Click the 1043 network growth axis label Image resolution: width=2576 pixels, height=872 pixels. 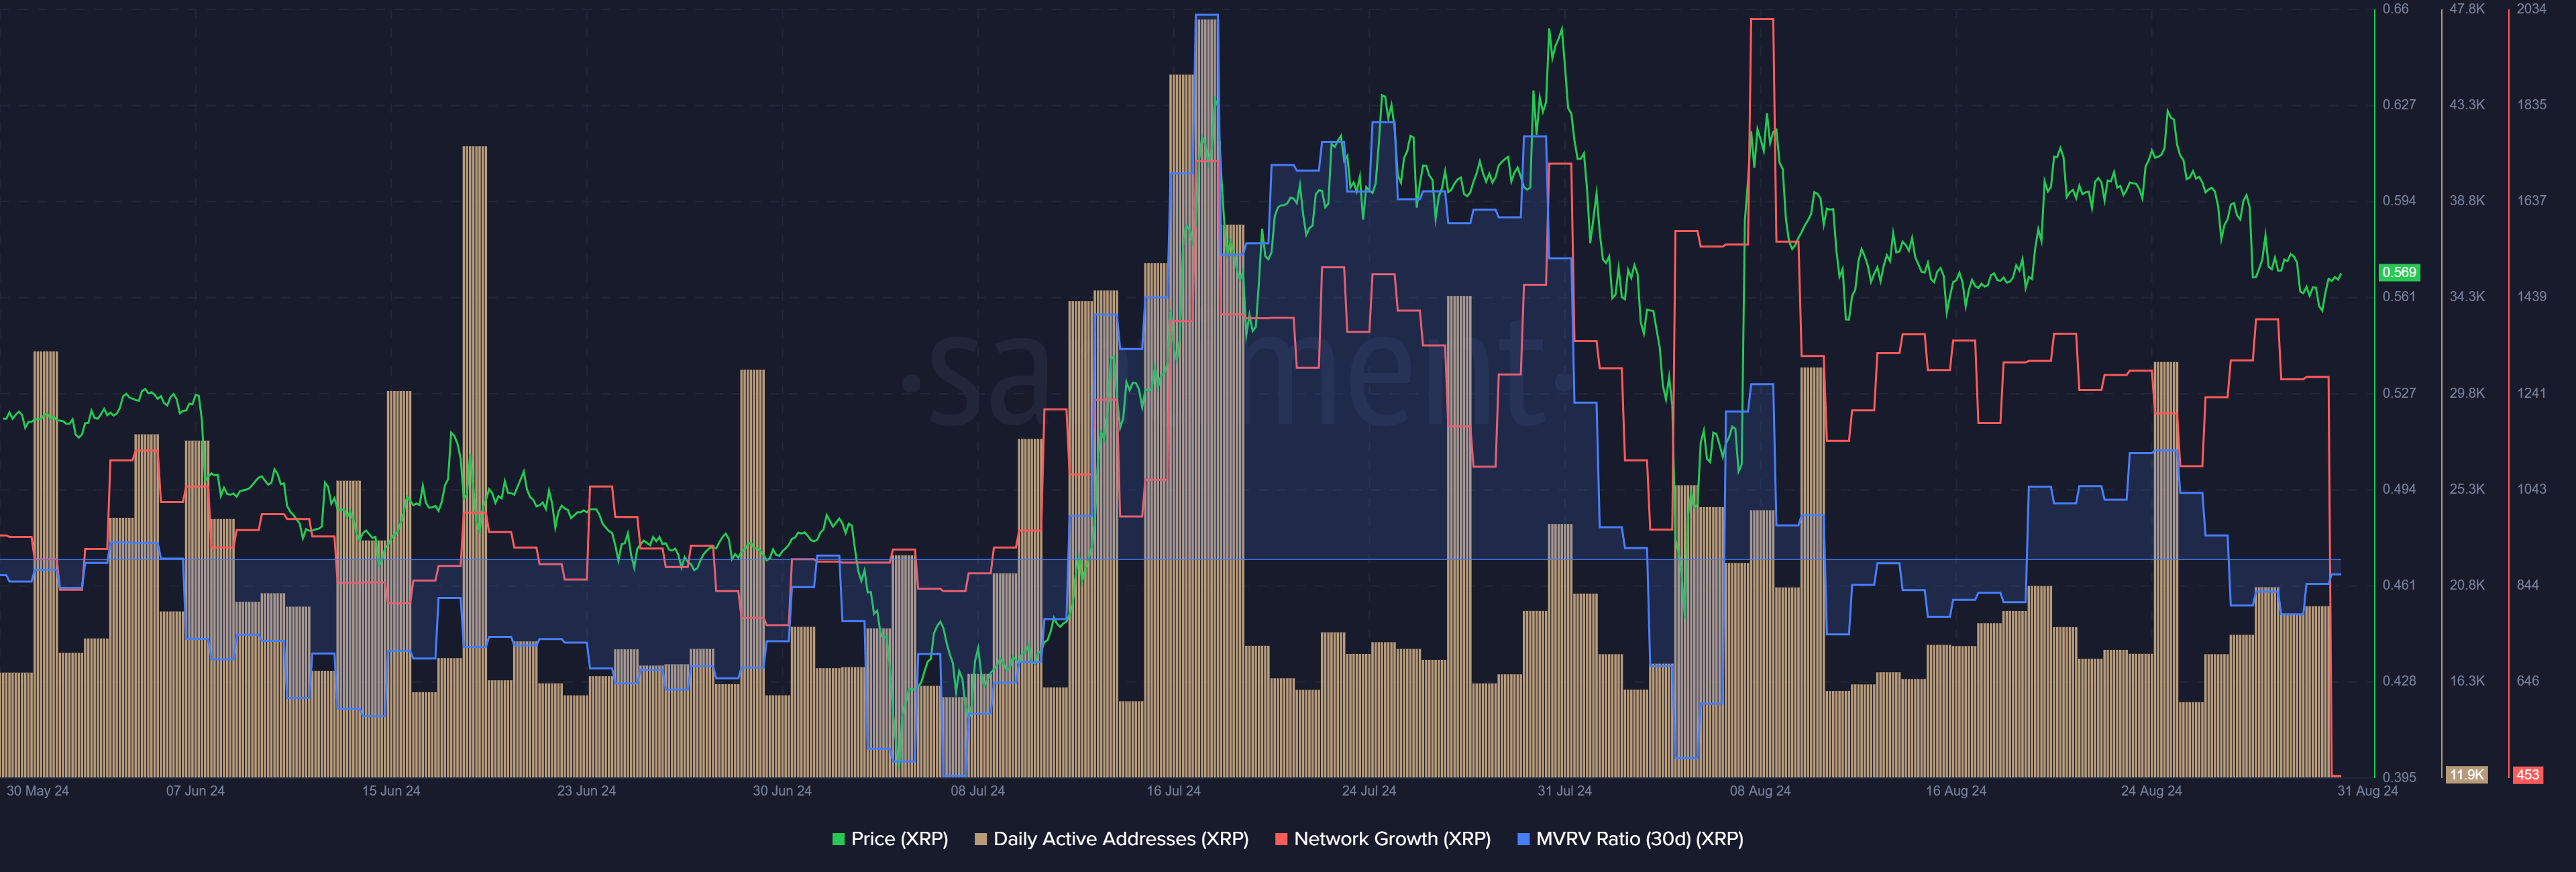[2531, 489]
